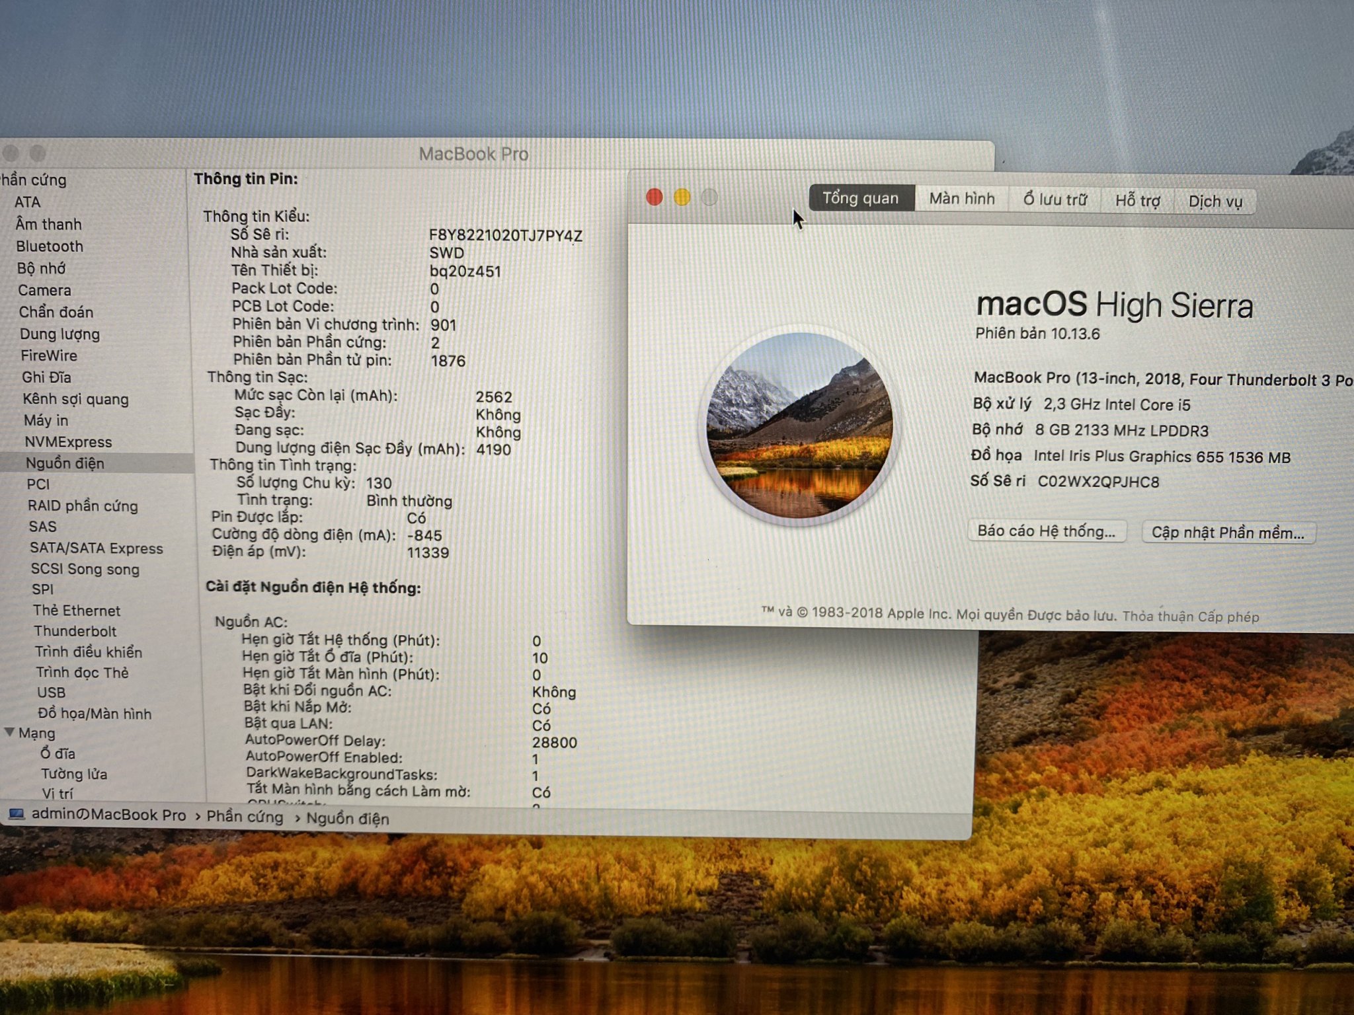Select FireWire in the sidebar
Viewport: 1354px width, 1015px height.
(x=49, y=356)
